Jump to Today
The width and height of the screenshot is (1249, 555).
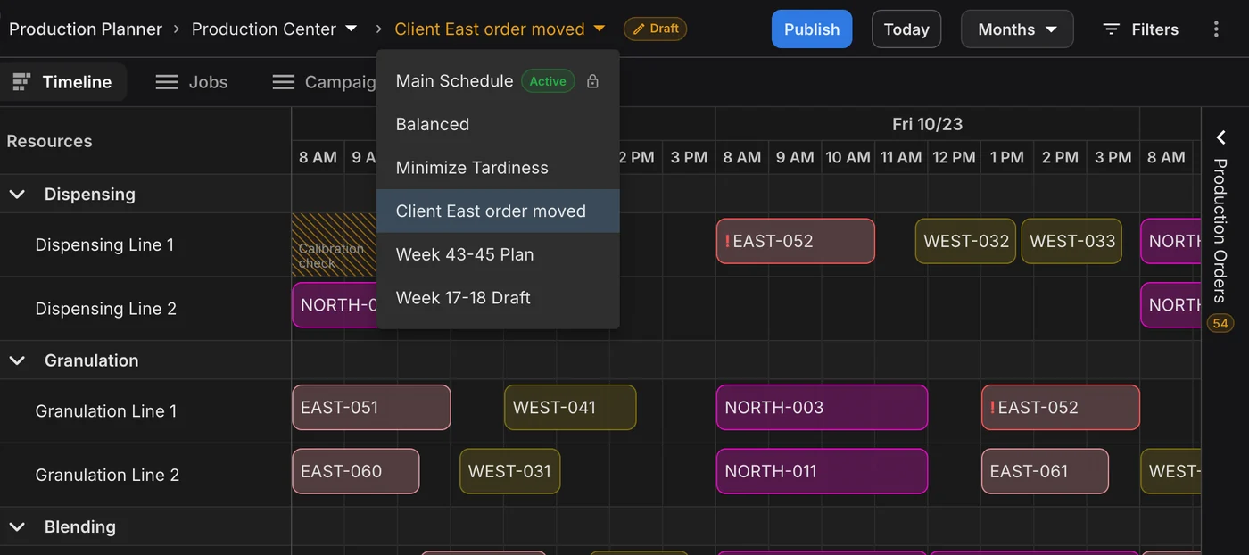tap(906, 29)
